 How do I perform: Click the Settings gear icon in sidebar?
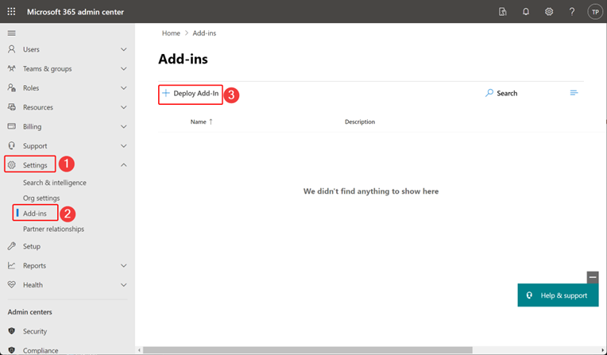(x=12, y=165)
